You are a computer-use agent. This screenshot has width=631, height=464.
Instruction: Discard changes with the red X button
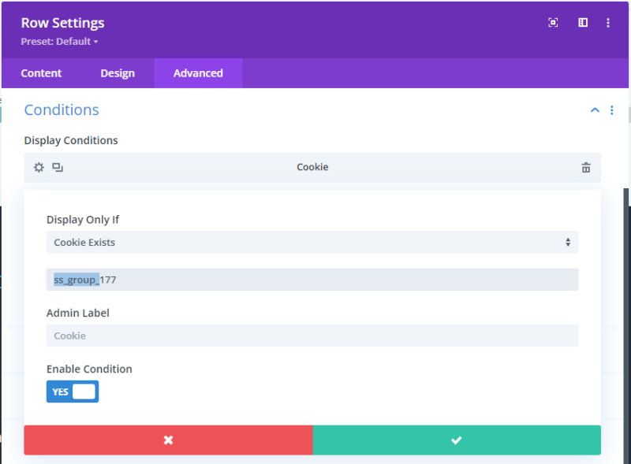(x=168, y=440)
